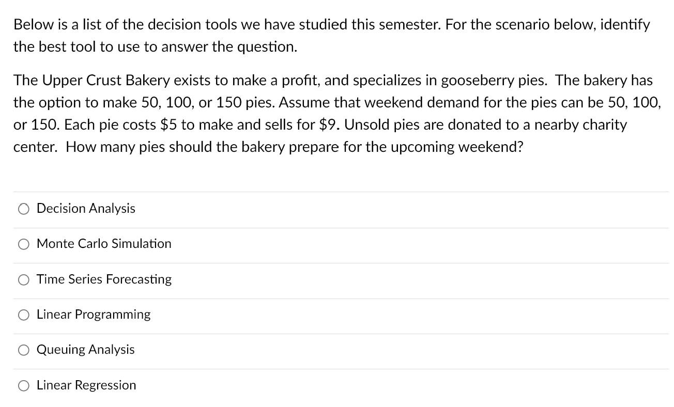Click the Linear Programming label text
674x407 pixels.
pos(94,315)
